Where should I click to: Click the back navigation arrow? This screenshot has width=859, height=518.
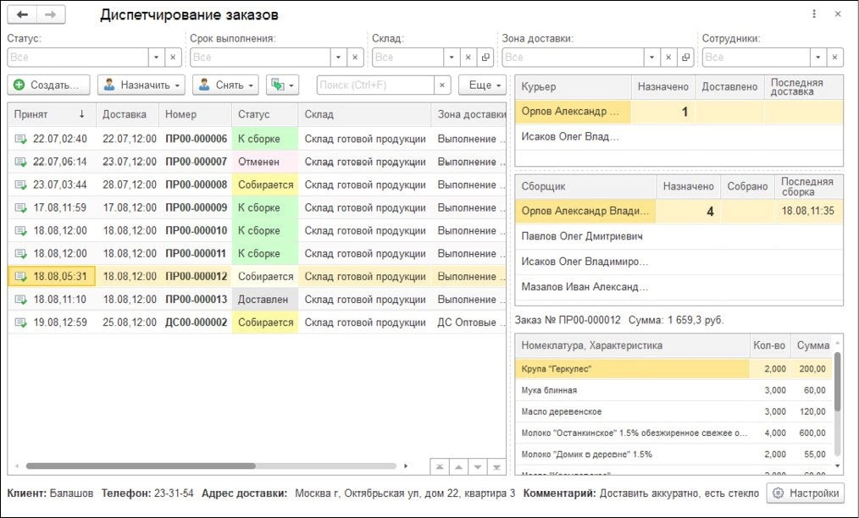[21, 15]
